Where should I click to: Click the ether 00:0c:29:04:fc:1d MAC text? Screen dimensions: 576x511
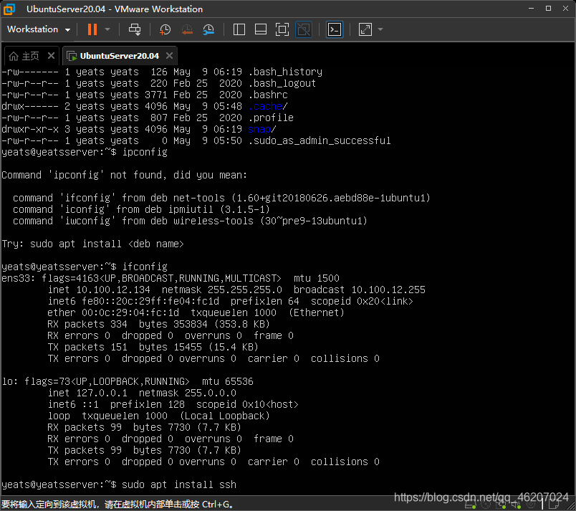[x=113, y=312]
